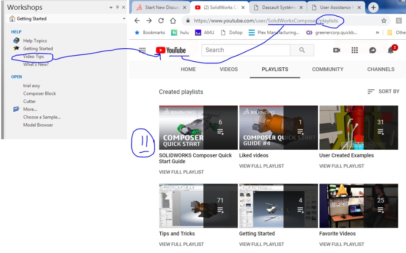Expand the Created playlists filter
This screenshot has width=406, height=253.
click(x=181, y=92)
